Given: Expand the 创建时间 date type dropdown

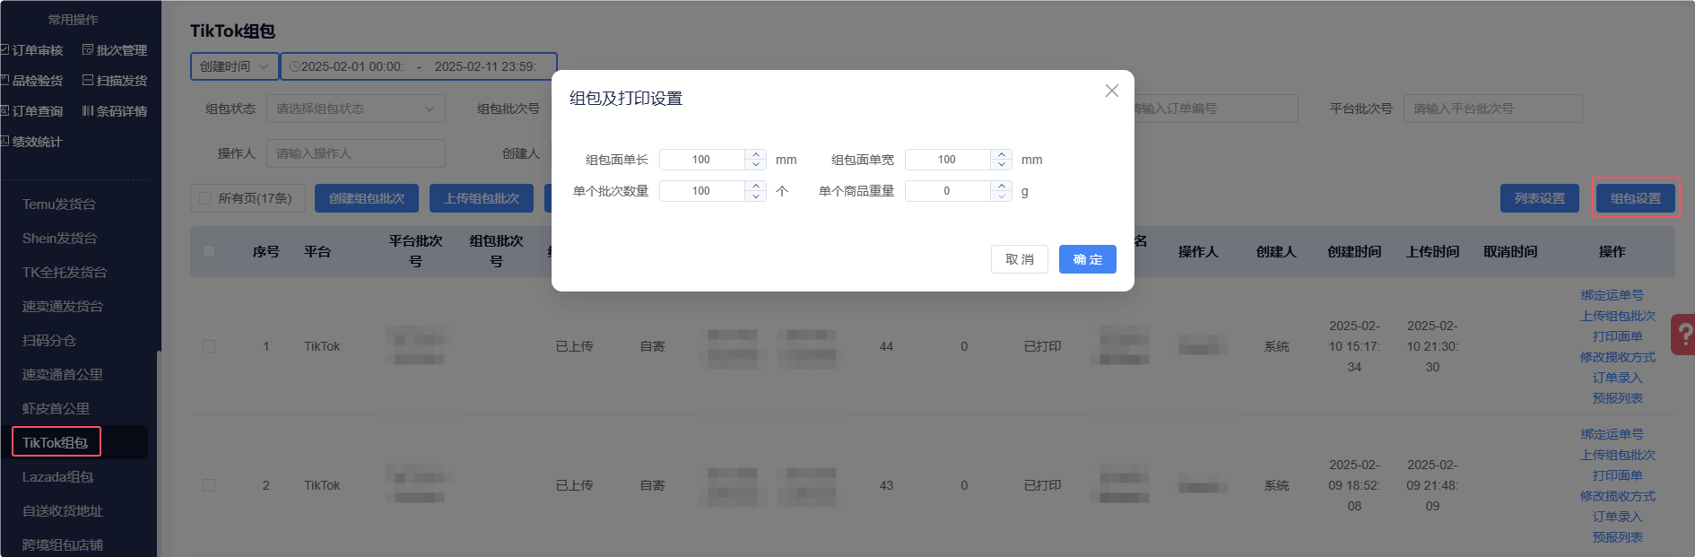Looking at the screenshot, I should pyautogui.click(x=234, y=66).
